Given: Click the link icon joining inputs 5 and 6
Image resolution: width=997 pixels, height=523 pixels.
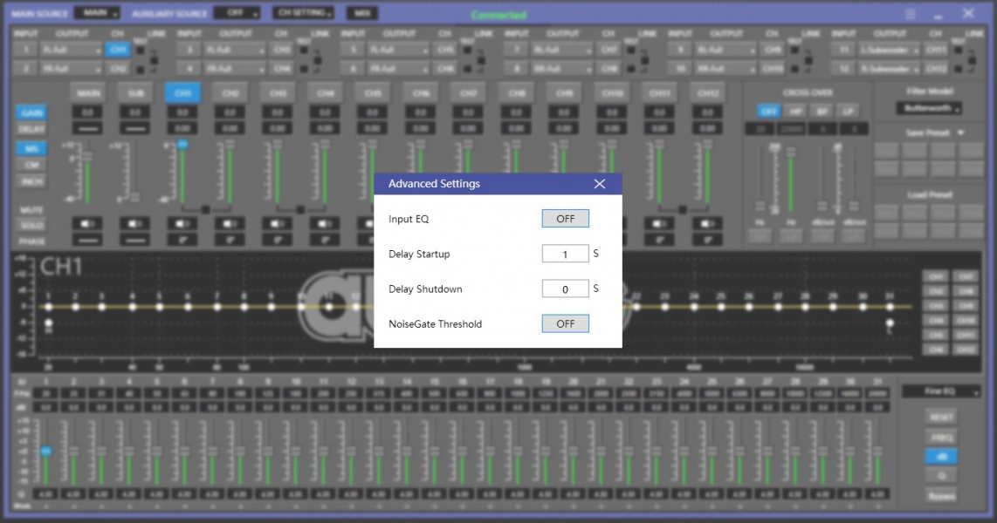Looking at the screenshot, I should [481, 59].
